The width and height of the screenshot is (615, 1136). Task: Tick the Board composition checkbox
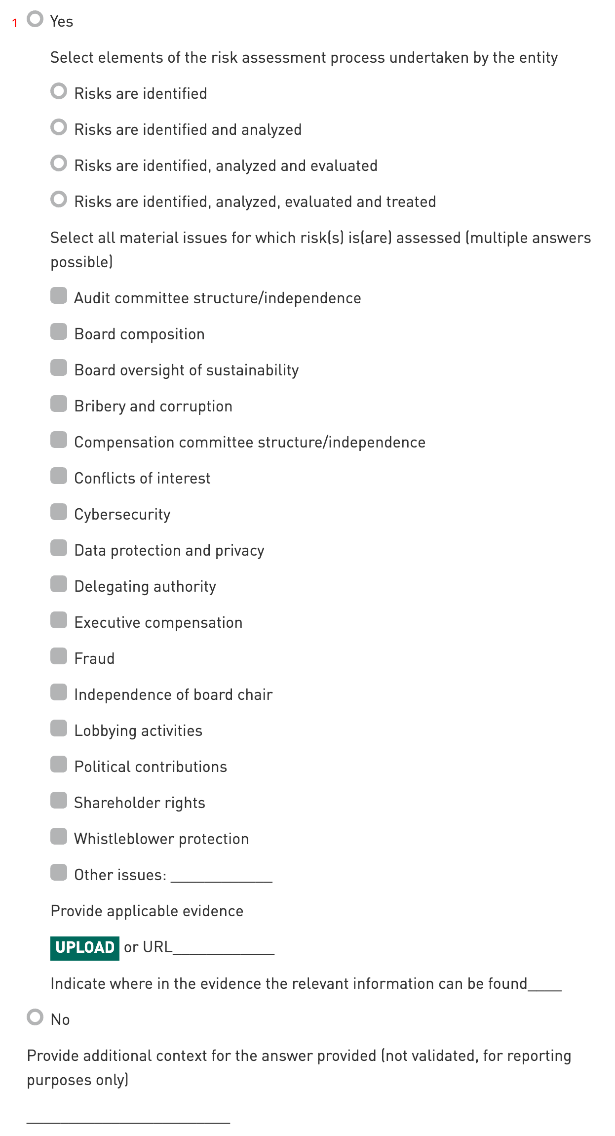tap(59, 332)
